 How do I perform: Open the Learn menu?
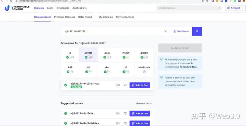(x=50, y=8)
